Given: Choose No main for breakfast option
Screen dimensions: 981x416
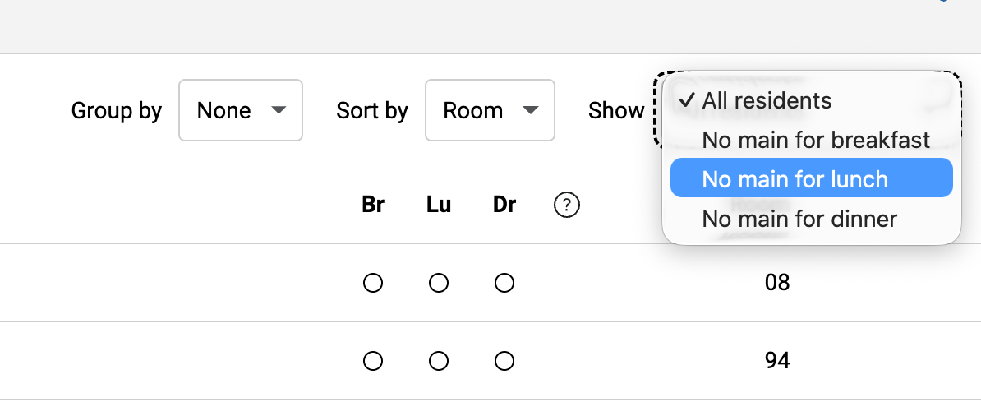Looking at the screenshot, I should 816,140.
